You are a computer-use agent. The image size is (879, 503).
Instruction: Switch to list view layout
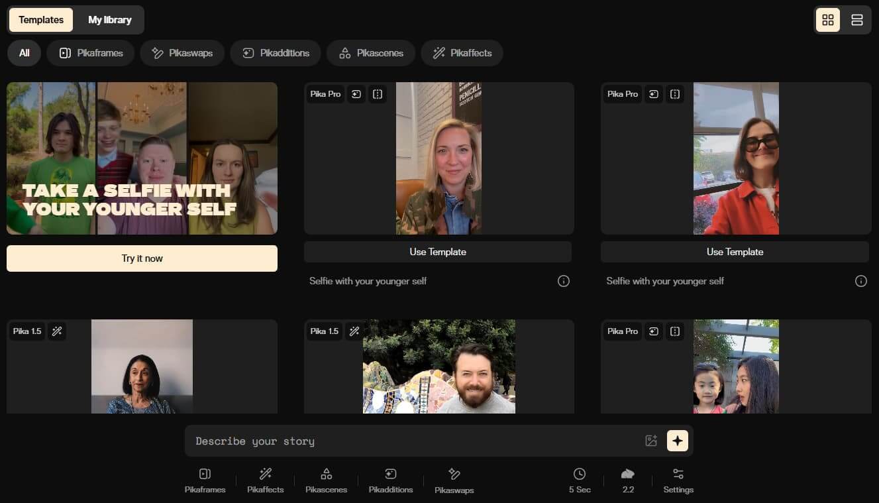(x=856, y=20)
